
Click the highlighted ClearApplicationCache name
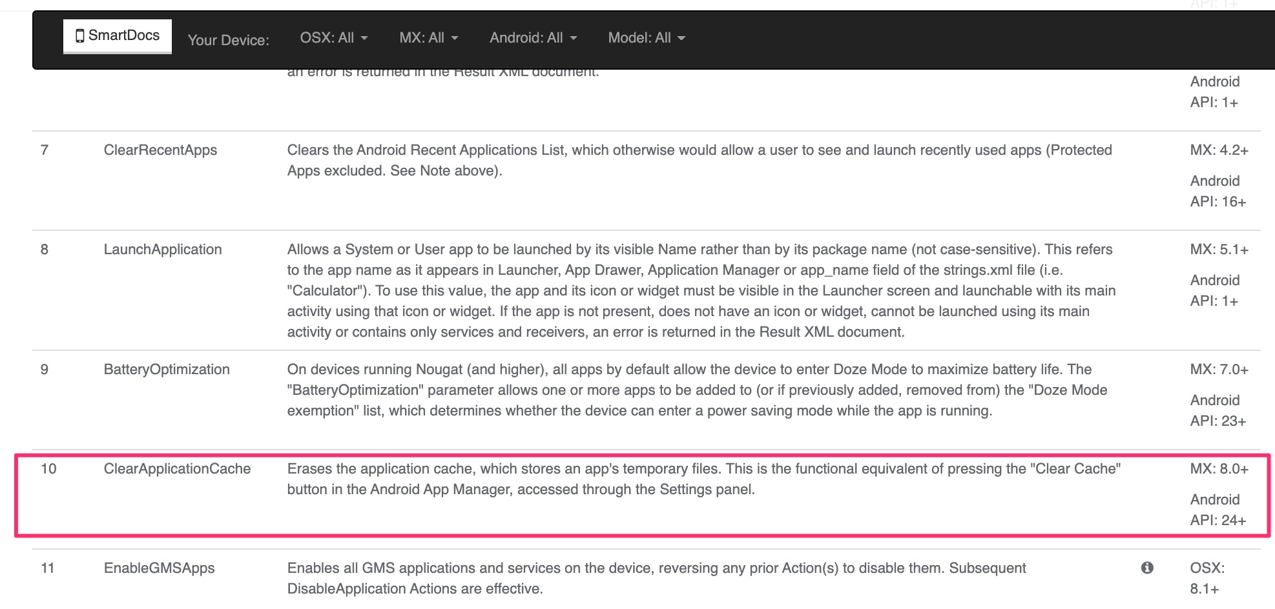click(177, 469)
